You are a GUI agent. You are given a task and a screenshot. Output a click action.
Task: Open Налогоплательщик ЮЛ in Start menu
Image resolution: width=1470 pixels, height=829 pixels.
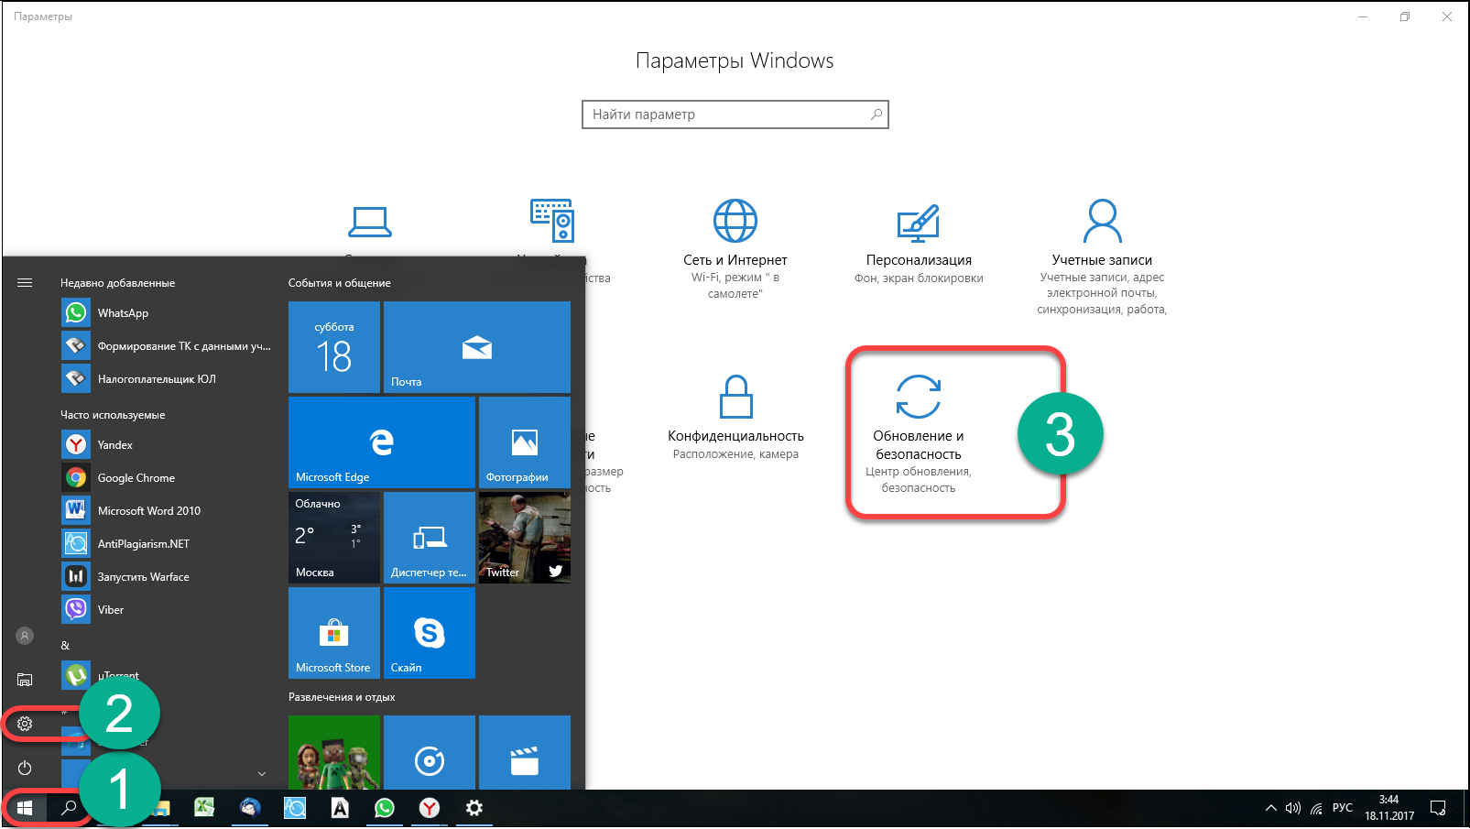tap(165, 379)
